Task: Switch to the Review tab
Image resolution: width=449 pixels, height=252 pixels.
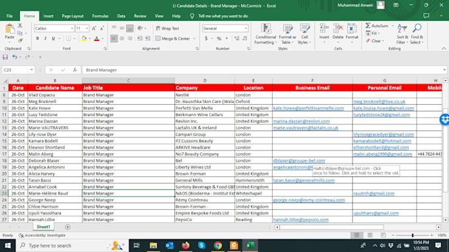Action: [140, 16]
